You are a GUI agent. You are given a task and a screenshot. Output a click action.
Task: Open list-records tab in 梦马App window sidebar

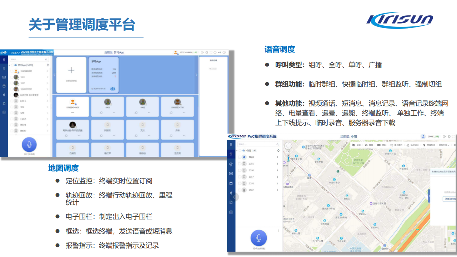pos(4,112)
